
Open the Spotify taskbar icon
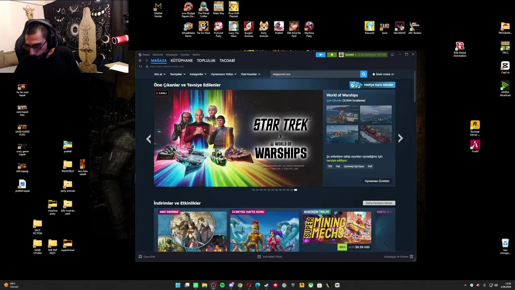(x=222, y=285)
